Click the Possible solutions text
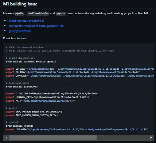 coord(15,38)
